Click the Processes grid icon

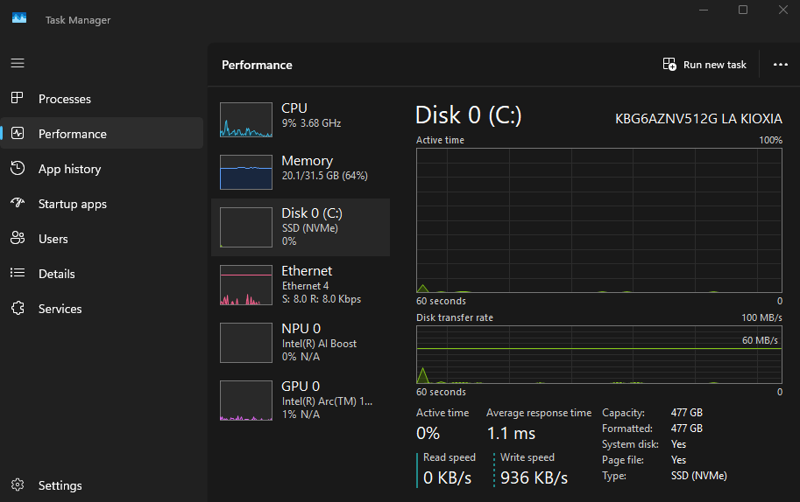18,98
